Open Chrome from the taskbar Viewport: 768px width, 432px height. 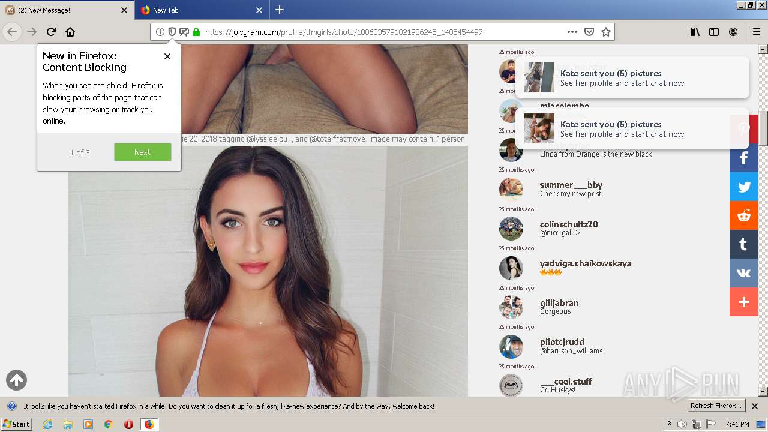point(108,424)
